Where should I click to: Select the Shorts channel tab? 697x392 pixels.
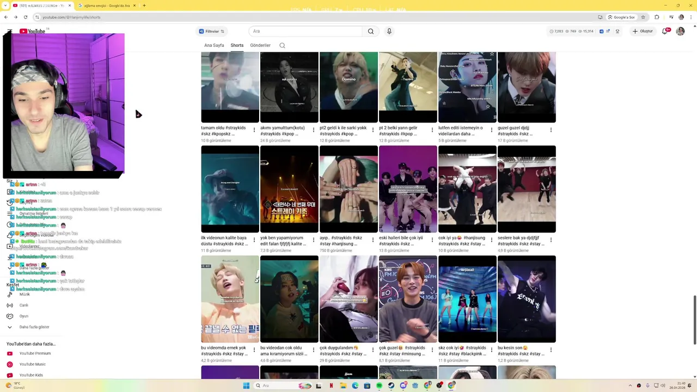click(x=237, y=45)
